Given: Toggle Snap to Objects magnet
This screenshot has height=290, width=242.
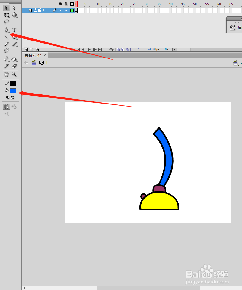Looking at the screenshot, I should coord(6,106).
